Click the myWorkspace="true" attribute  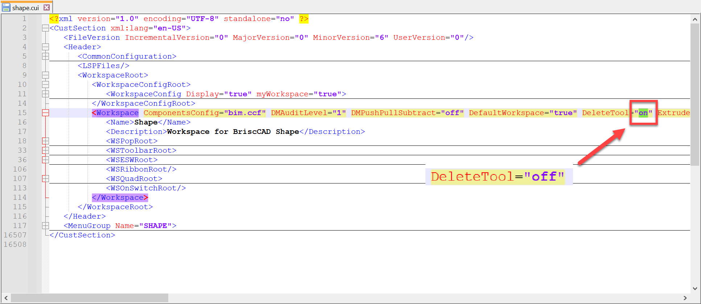pos(299,94)
